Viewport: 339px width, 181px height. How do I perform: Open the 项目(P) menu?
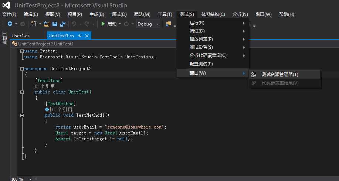(x=75, y=14)
